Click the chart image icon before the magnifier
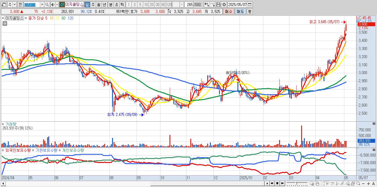The width and height of the screenshot is (377, 187). point(353,183)
